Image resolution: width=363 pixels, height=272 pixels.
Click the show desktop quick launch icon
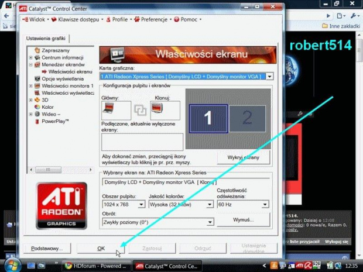[31, 266]
